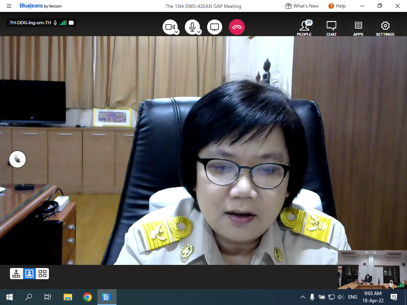Image resolution: width=407 pixels, height=305 pixels.
Task: Open the Apps panel
Action: 358,28
